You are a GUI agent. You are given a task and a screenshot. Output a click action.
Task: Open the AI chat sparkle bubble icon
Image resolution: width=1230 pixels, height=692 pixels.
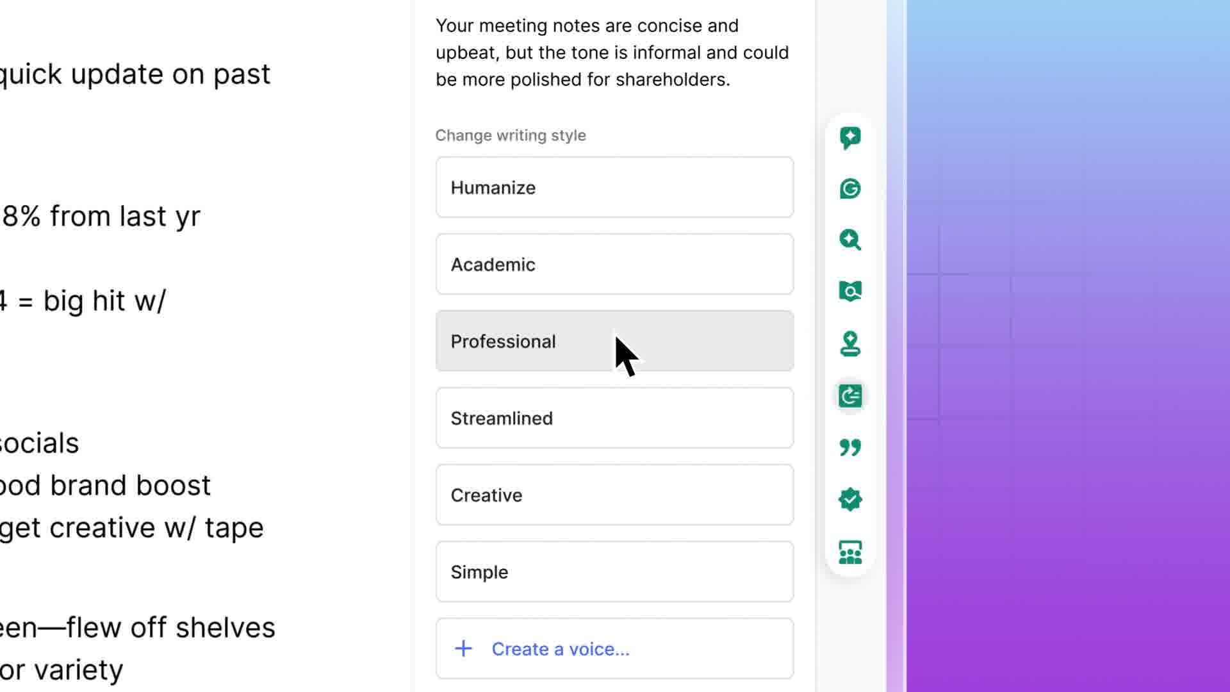(850, 138)
